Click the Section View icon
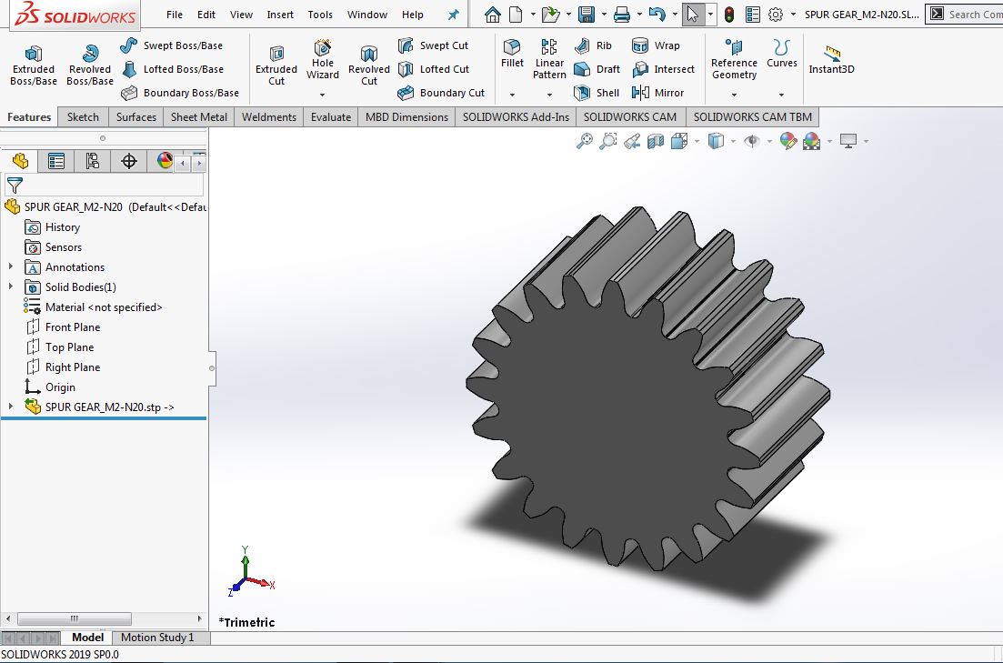Screen dimensions: 1003x663 [x=656, y=141]
